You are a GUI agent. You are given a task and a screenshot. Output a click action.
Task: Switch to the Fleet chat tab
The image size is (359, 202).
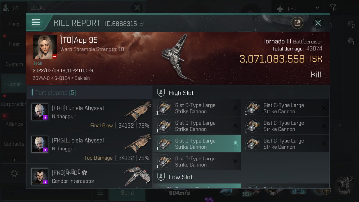(14, 44)
